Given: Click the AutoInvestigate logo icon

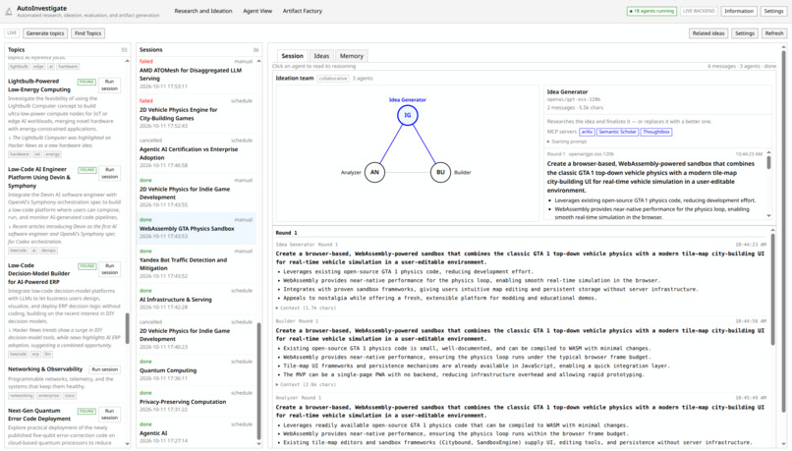Looking at the screenshot, I should (x=9, y=11).
